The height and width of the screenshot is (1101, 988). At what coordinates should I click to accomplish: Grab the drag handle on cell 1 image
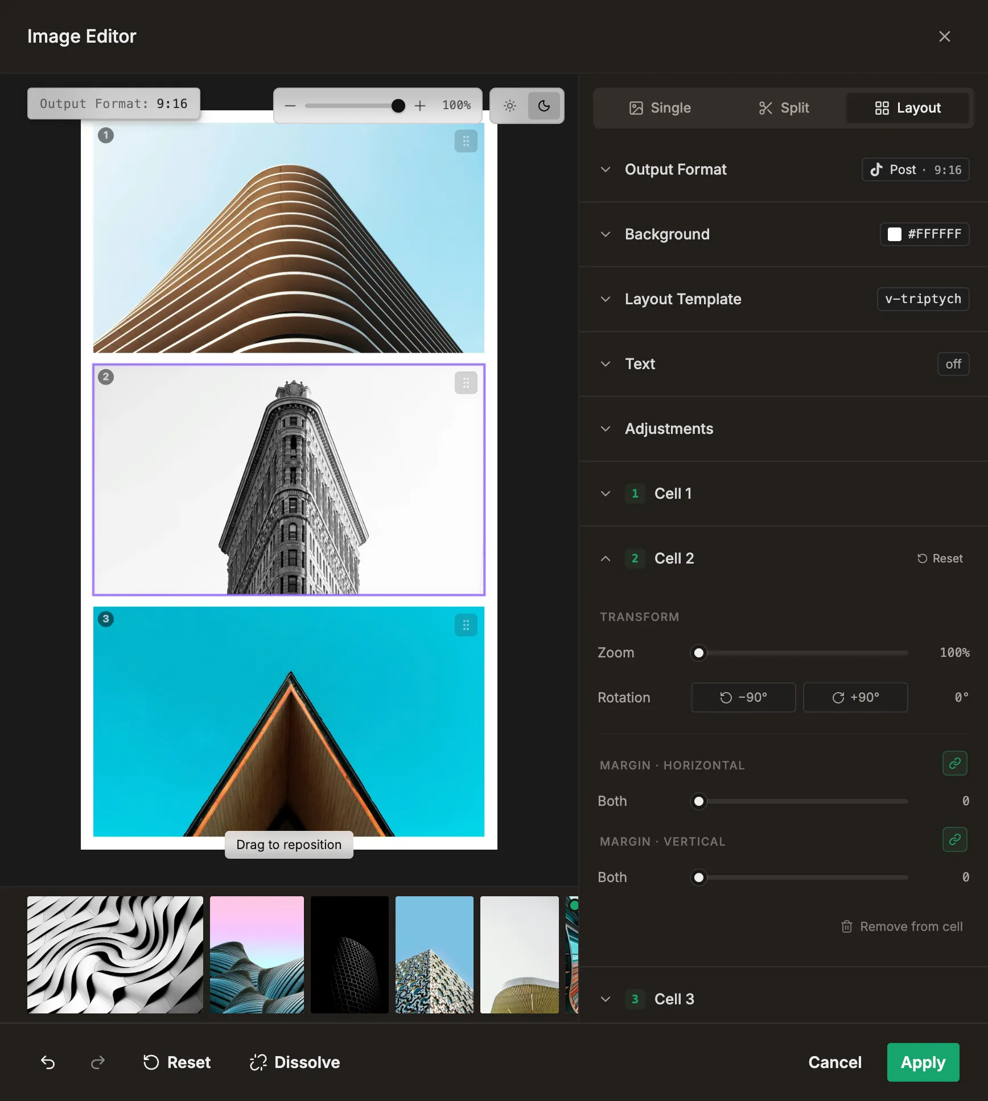466,141
